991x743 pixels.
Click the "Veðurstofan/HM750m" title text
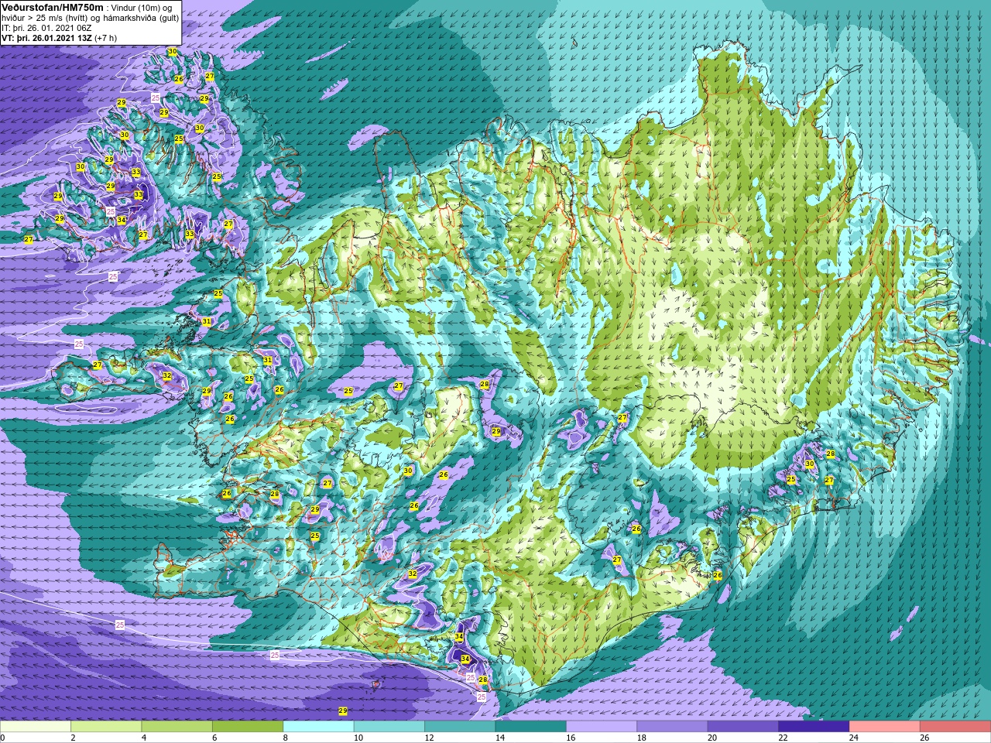52,7
